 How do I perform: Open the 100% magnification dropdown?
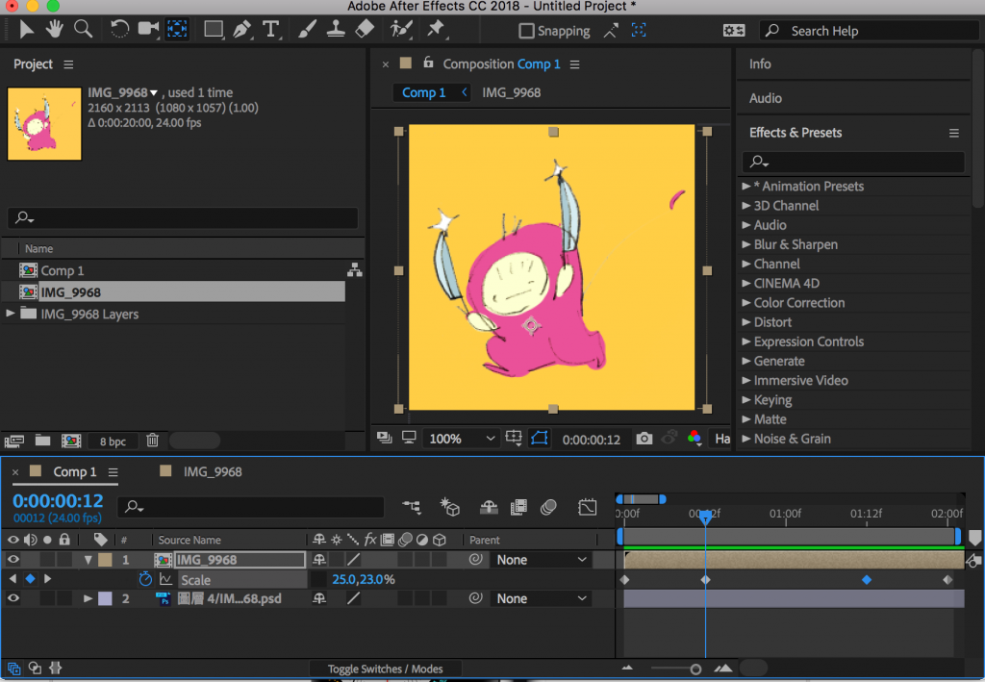(460, 439)
